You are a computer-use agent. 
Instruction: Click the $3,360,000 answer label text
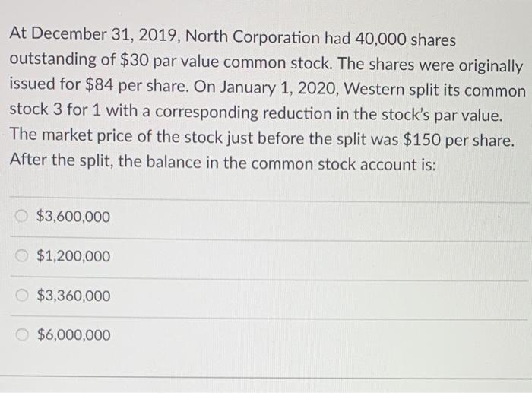coord(73,296)
